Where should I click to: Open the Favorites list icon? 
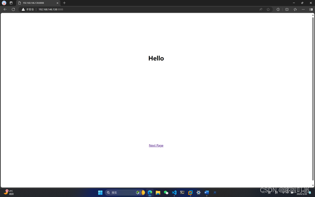pyautogui.click(x=295, y=9)
